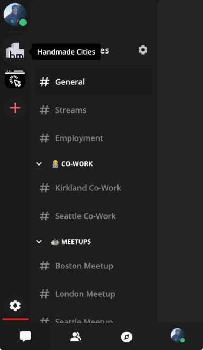Viewport: 203px width, 350px height.
Task: Open server settings gear beside title
Action: pos(143,50)
